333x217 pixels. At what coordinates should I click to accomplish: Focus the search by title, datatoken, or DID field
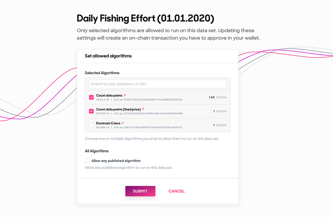coord(158,84)
